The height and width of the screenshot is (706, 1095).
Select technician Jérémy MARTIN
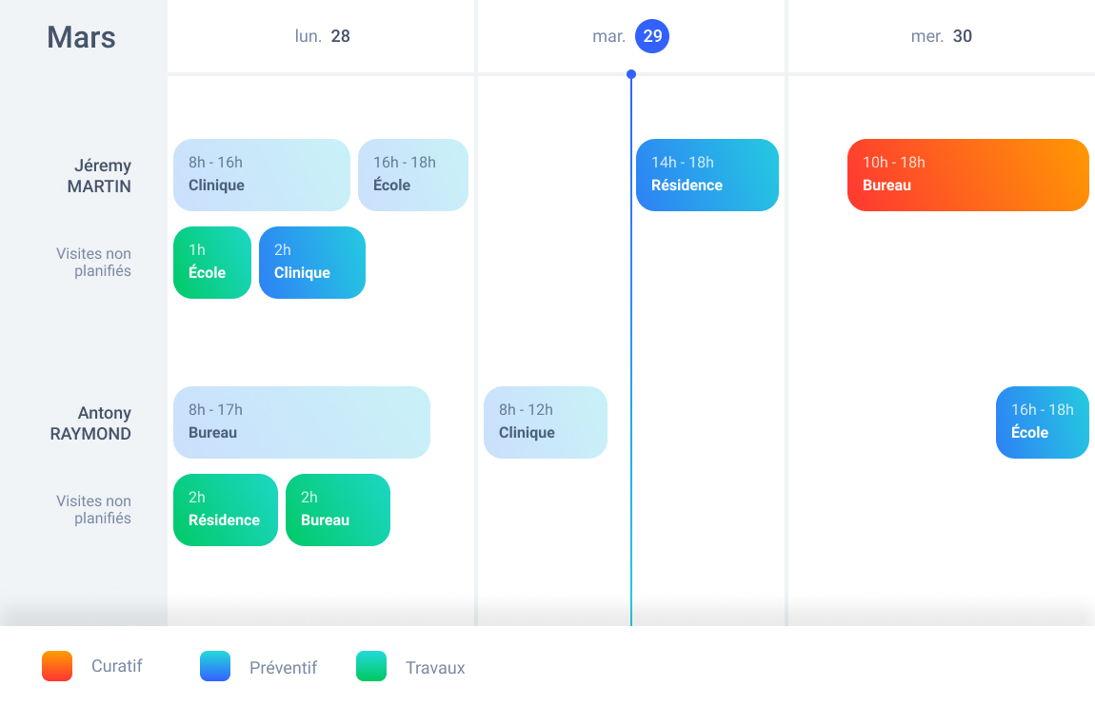tap(99, 176)
